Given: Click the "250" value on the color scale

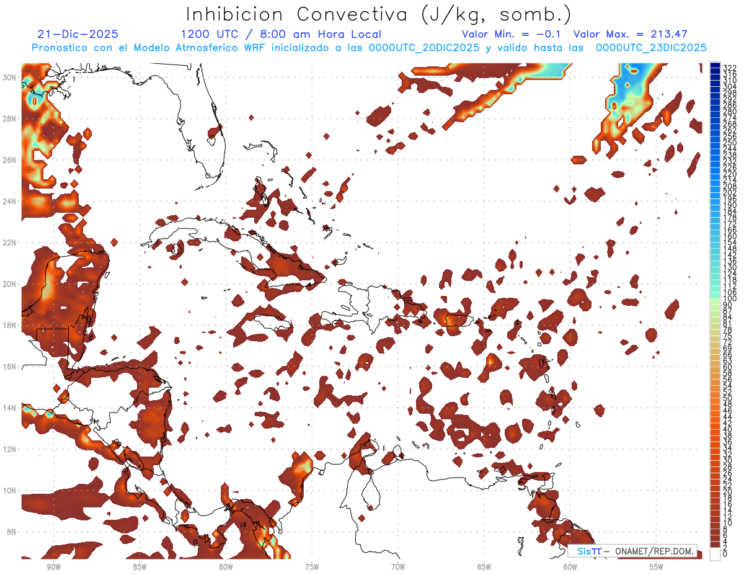Looking at the screenshot, I should (x=730, y=143).
